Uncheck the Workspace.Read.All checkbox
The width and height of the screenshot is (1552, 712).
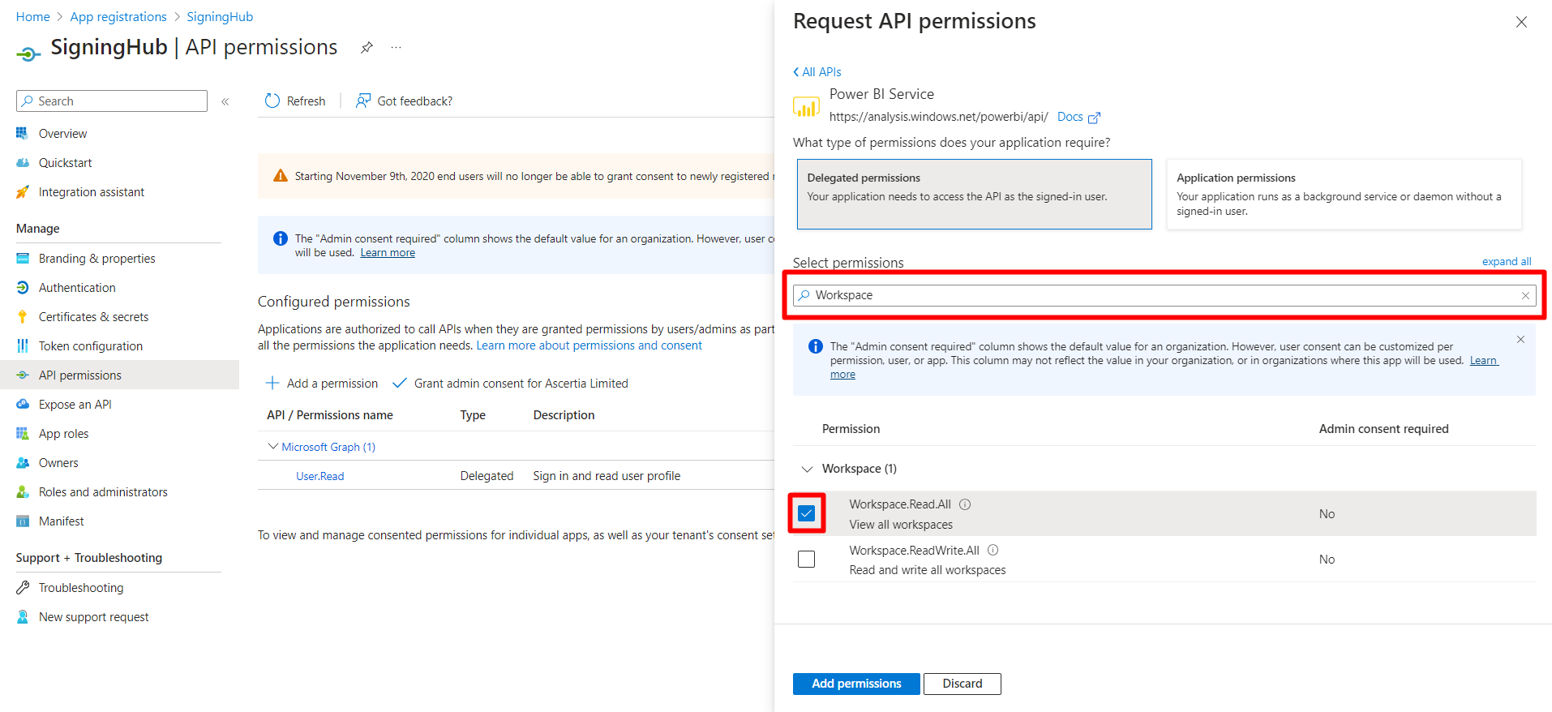pyautogui.click(x=806, y=513)
